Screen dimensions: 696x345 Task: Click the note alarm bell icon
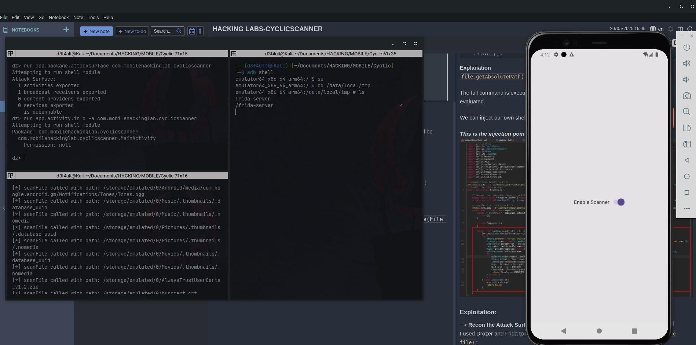(x=670, y=29)
